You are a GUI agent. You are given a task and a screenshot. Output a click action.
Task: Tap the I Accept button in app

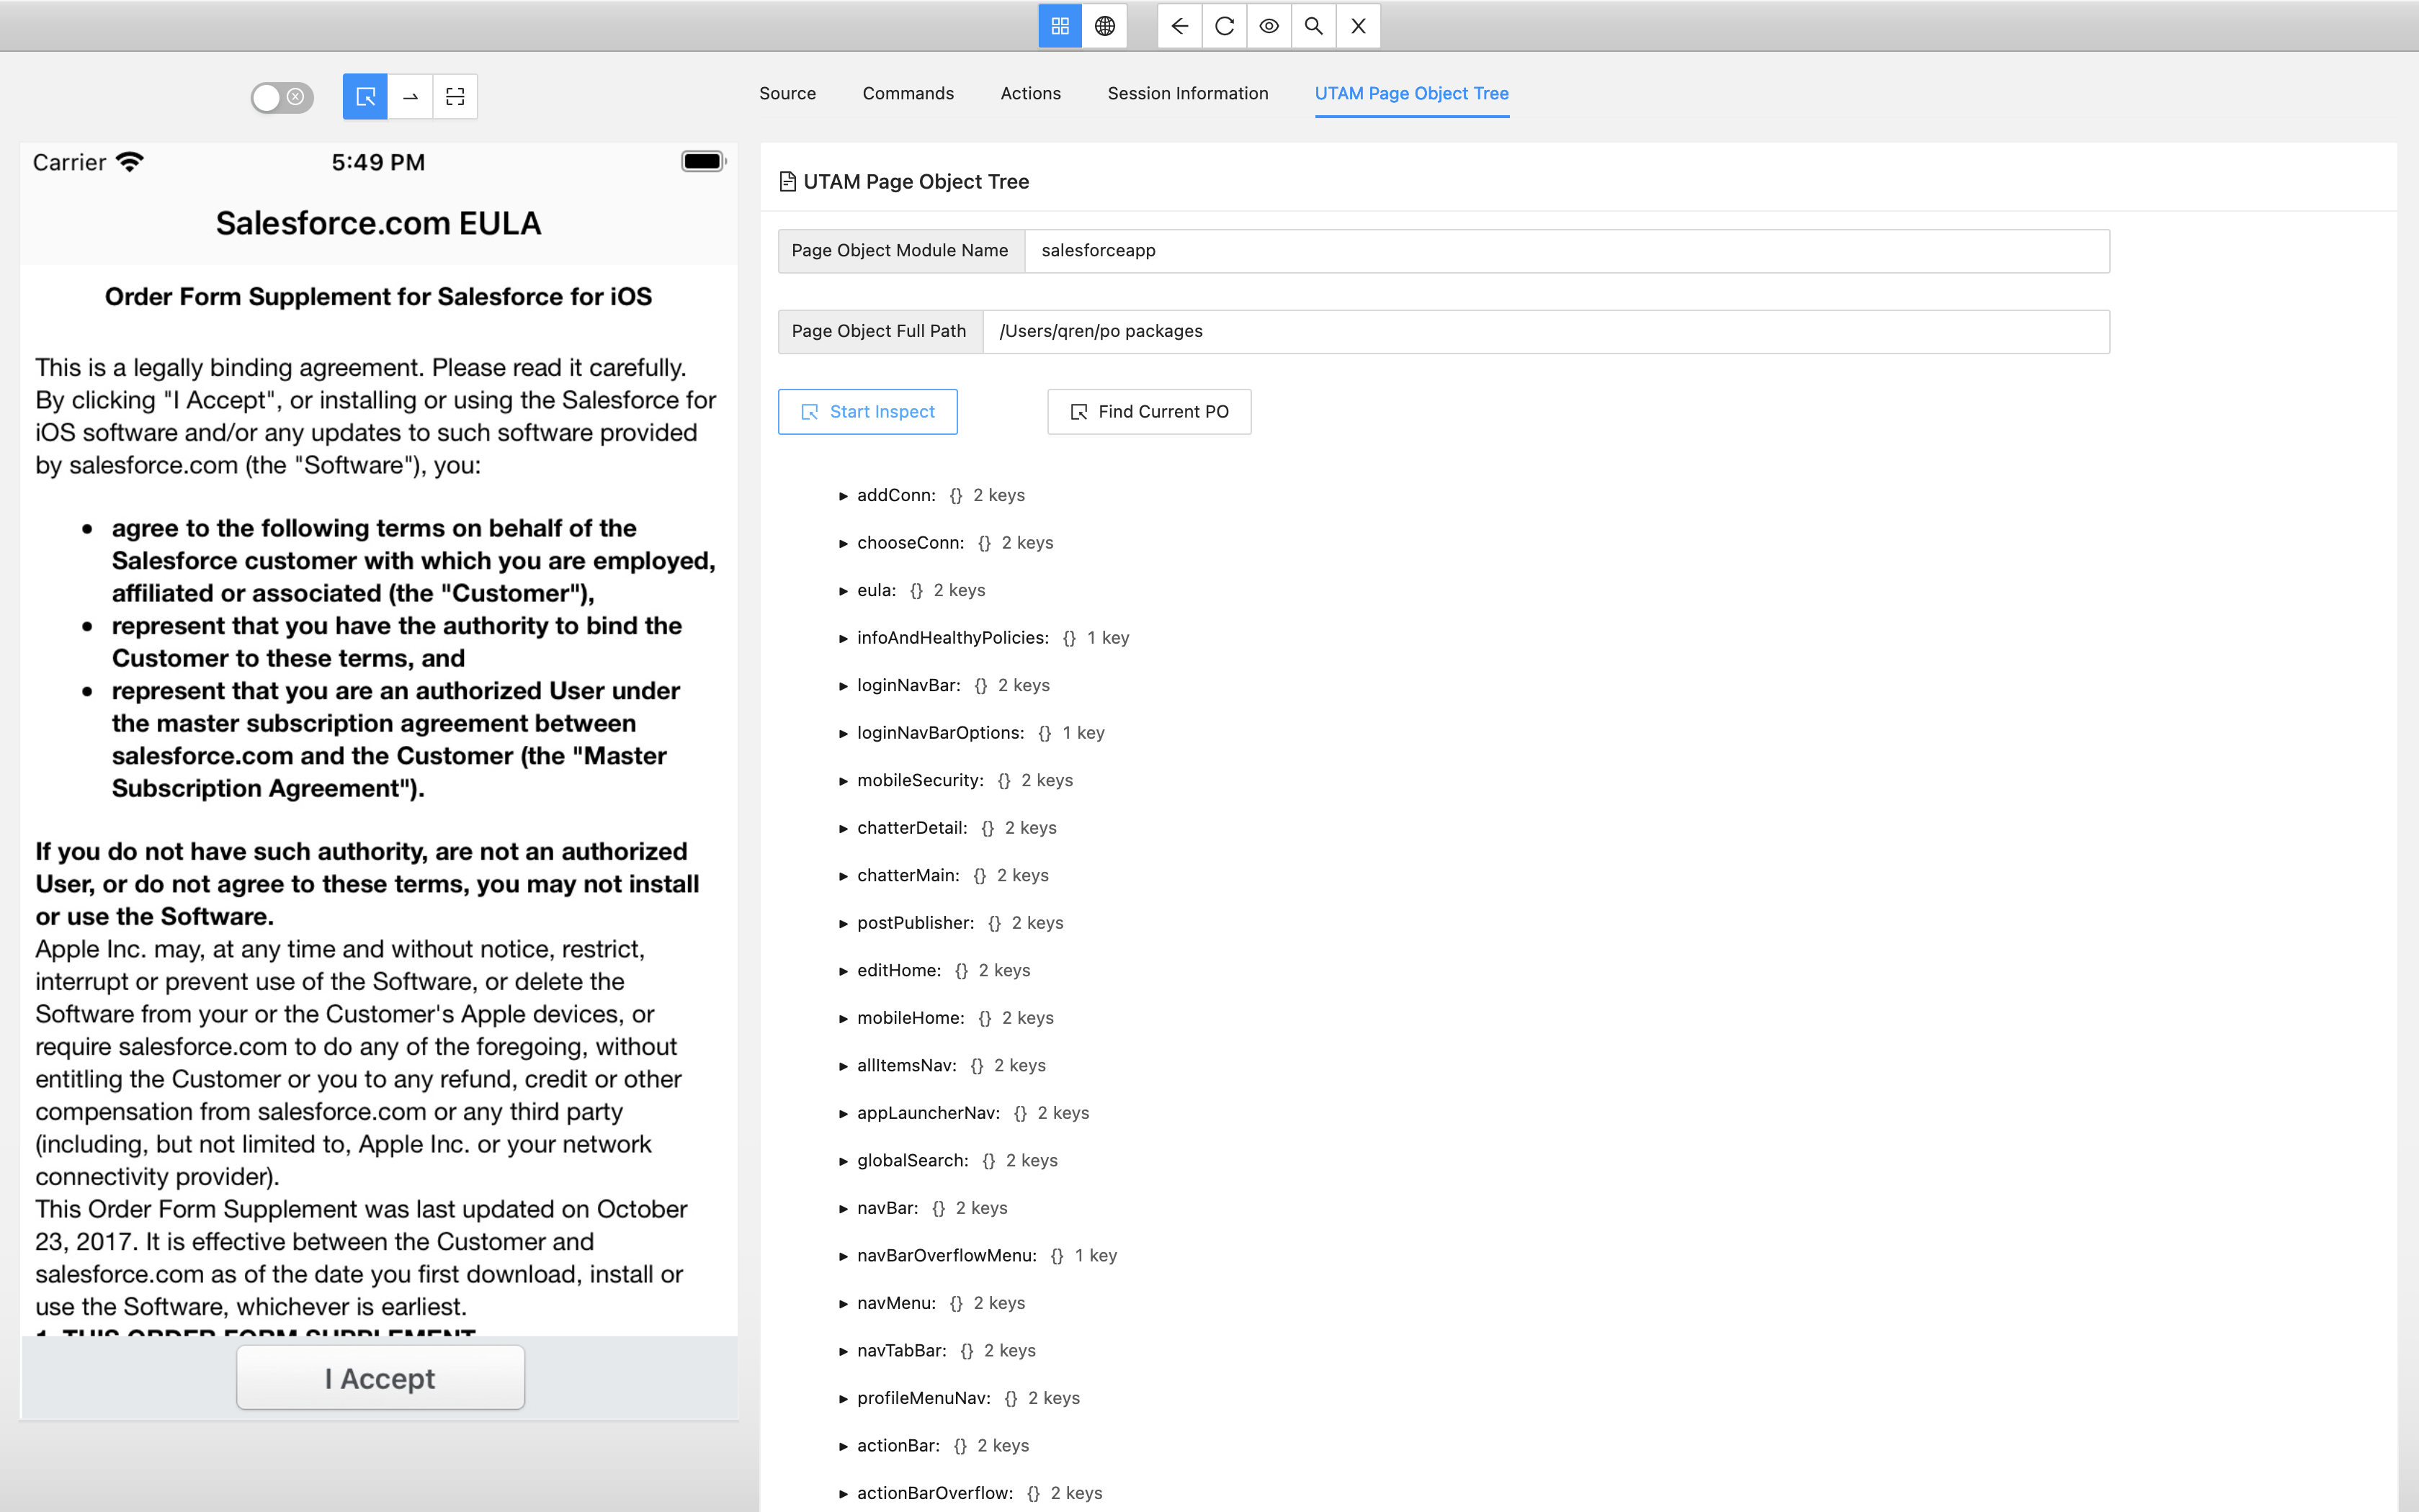380,1378
